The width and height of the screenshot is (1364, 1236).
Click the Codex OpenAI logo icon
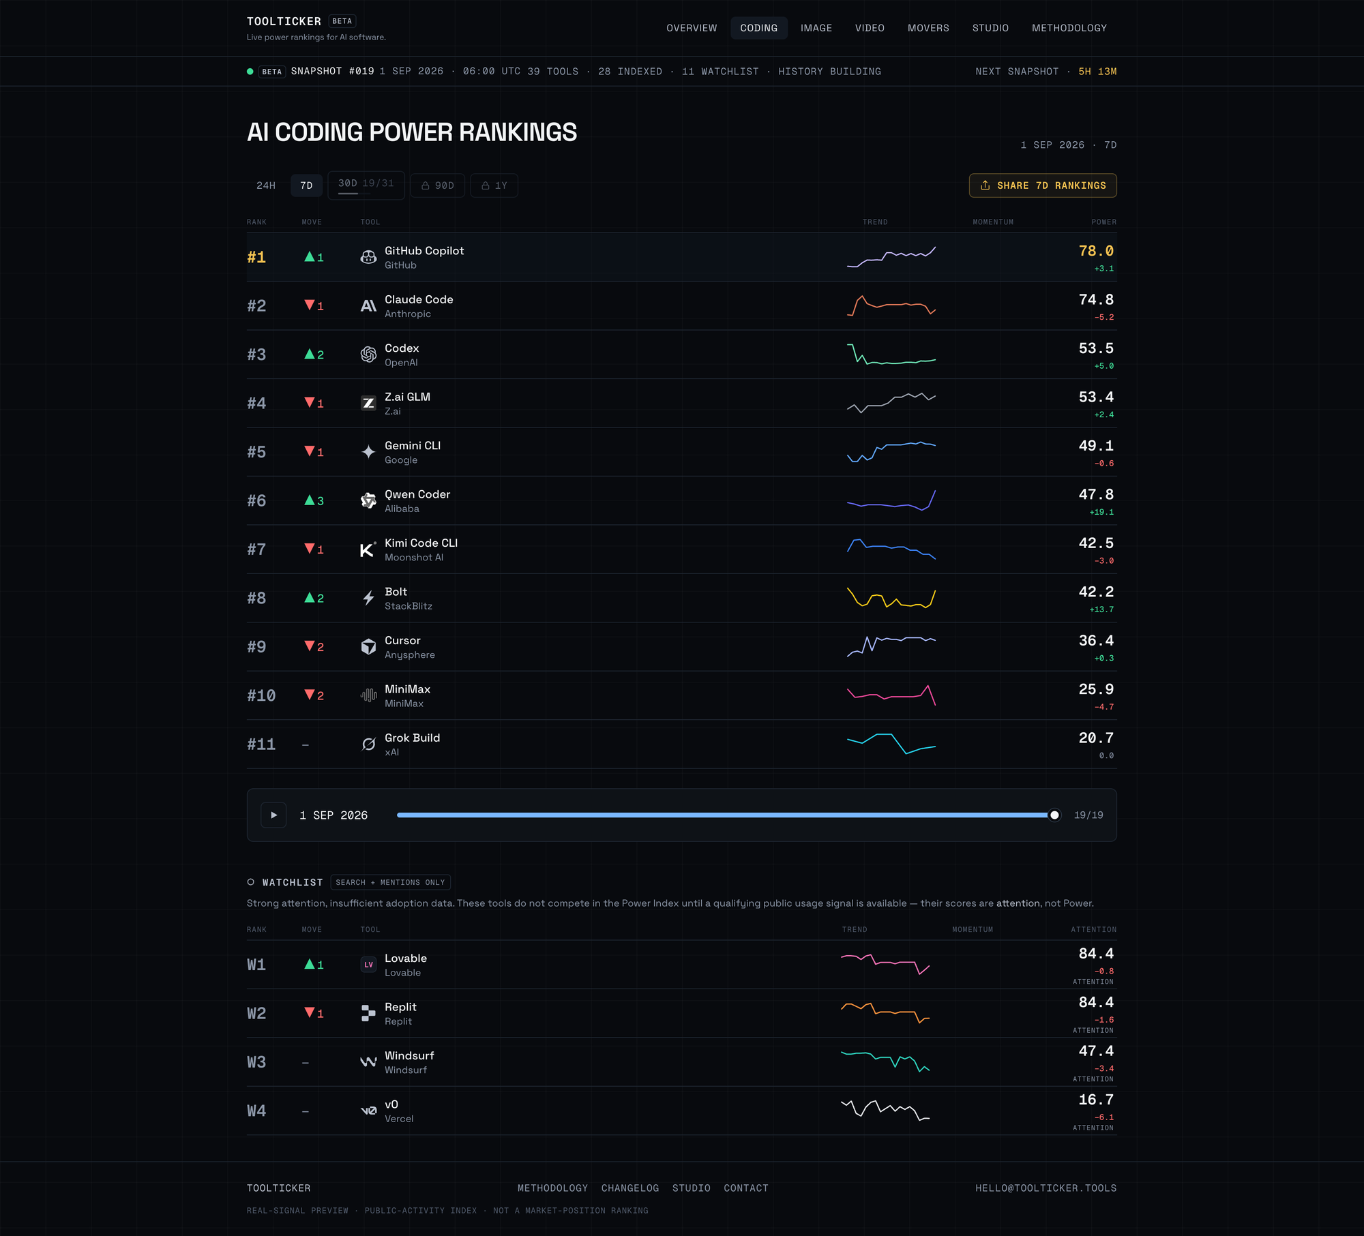click(368, 355)
